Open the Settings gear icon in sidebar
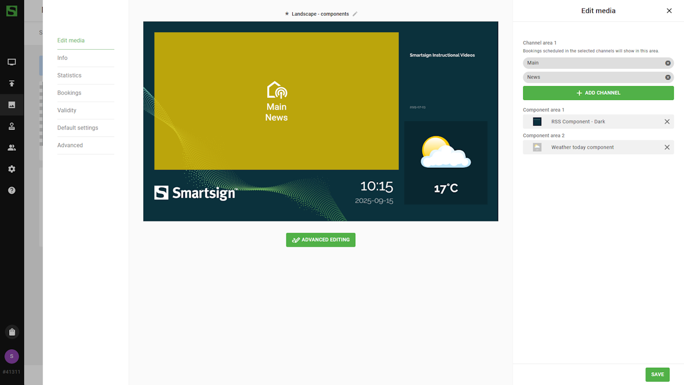The width and height of the screenshot is (684, 385). coord(12,169)
